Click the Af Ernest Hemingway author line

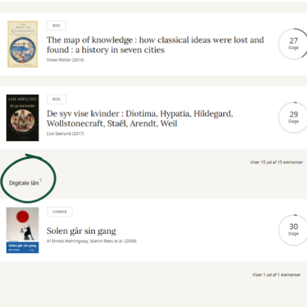pyautogui.click(x=92, y=241)
